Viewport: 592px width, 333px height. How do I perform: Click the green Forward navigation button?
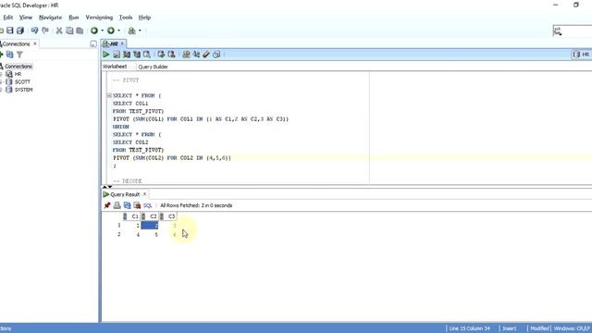[x=111, y=31]
